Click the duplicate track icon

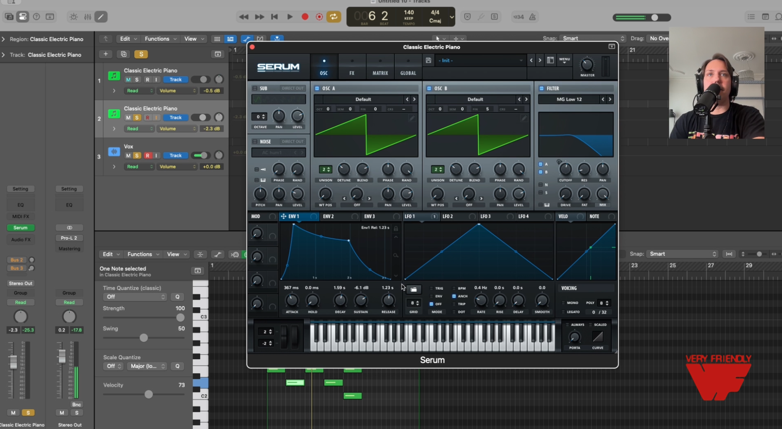click(123, 54)
